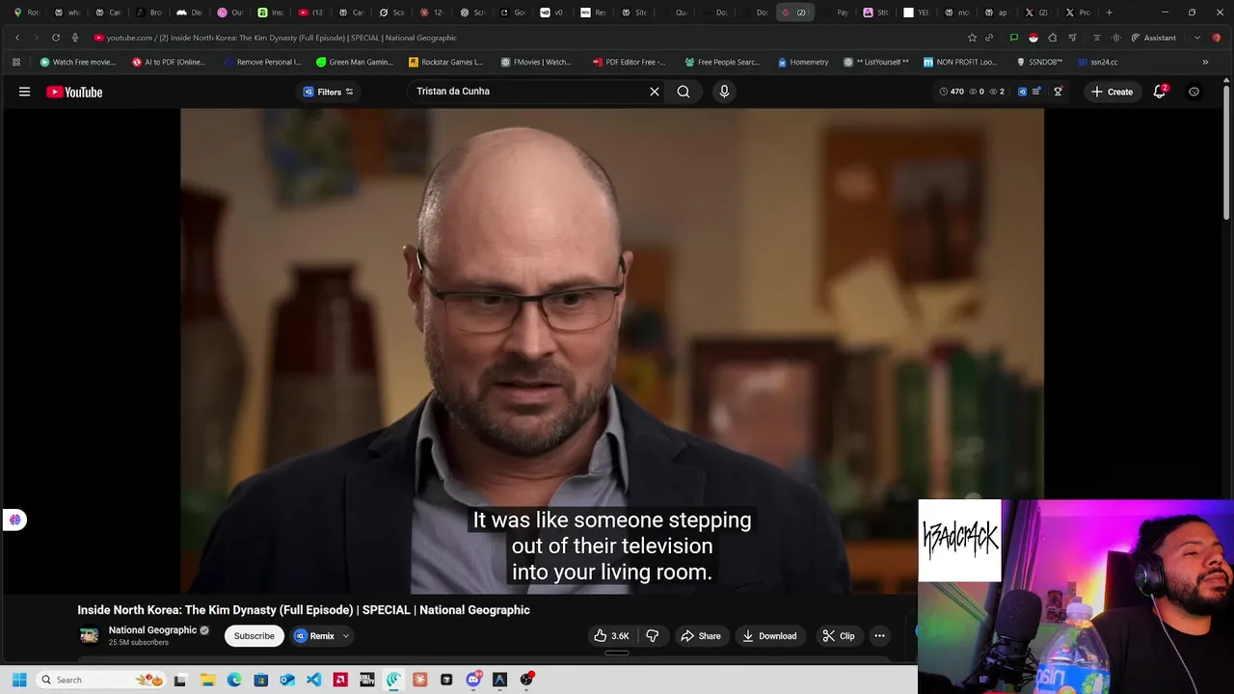Switch to the 'Disc' browser tab
The width and height of the screenshot is (1234, 694).
pos(189,13)
